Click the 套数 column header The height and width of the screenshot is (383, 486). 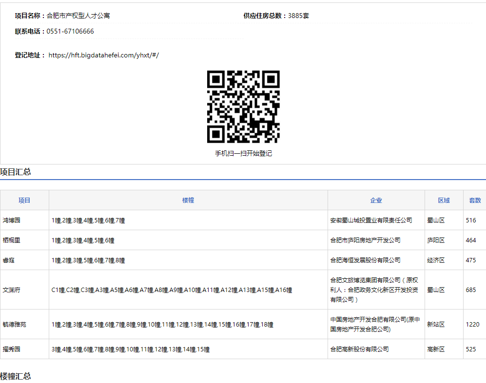pos(474,200)
